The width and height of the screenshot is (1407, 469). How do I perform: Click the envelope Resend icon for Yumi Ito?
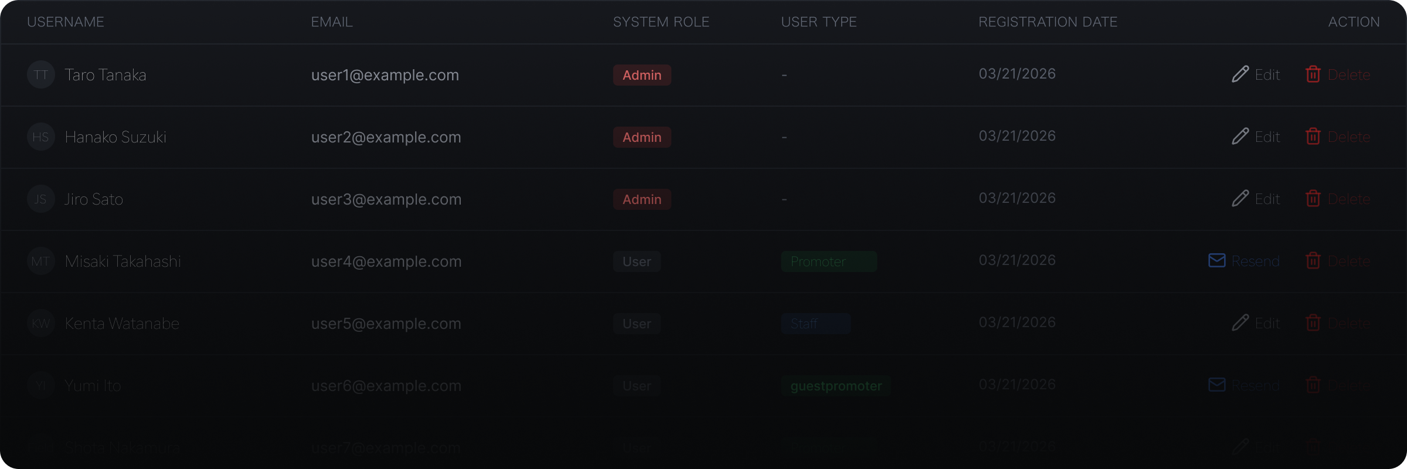1217,385
